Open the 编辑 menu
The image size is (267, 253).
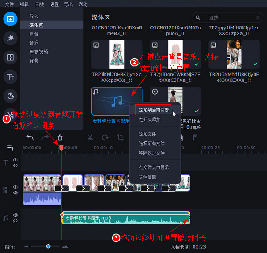(24, 4)
